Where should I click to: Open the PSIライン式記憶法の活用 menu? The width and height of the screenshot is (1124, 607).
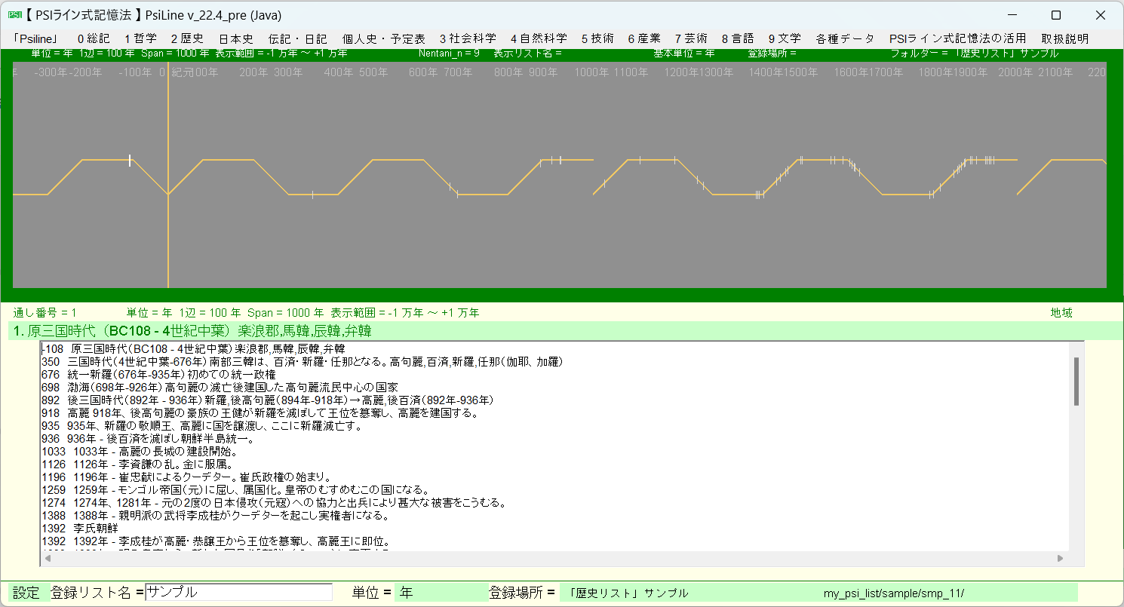[x=957, y=38]
